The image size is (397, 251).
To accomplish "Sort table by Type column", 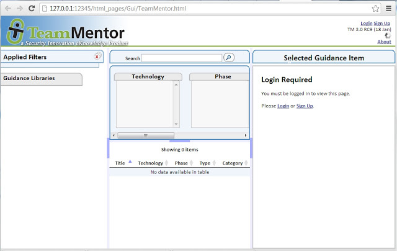I will (x=204, y=163).
